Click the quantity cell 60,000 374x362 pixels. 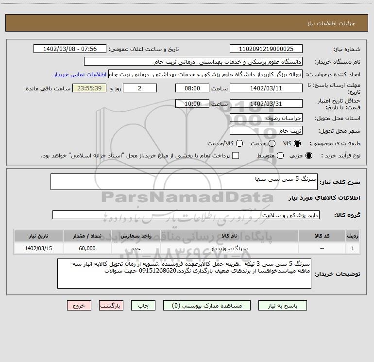coord(87,248)
